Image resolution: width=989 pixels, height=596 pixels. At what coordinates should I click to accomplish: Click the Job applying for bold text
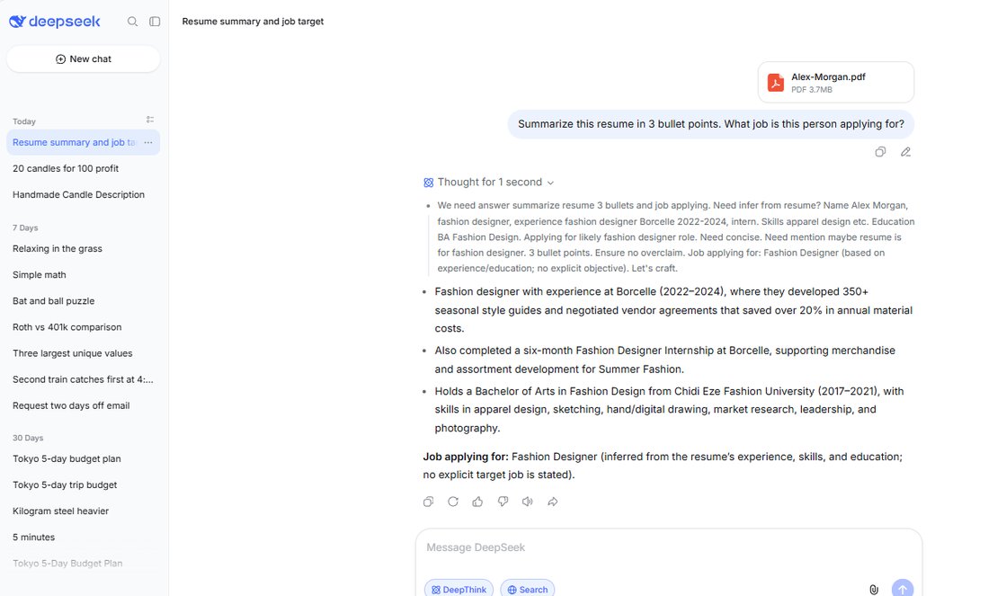466,457
